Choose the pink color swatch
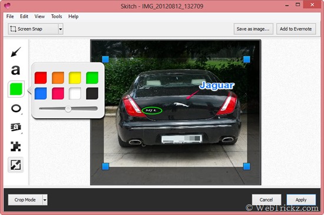 click(58, 93)
